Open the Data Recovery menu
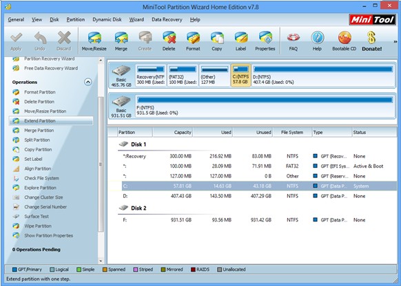This screenshot has height=286, width=401. pos(167,20)
